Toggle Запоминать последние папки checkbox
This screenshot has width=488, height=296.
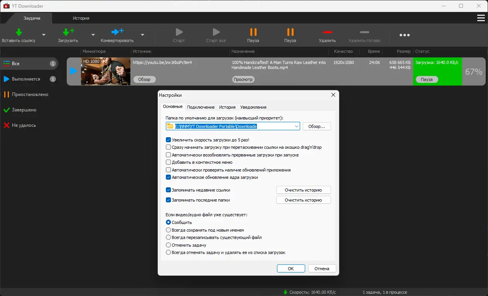tap(169, 200)
